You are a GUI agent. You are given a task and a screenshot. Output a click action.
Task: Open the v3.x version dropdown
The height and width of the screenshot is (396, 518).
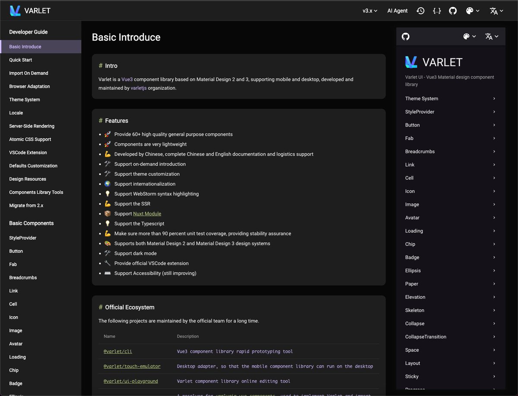tap(370, 11)
